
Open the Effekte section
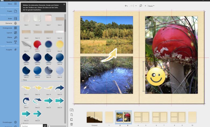pyautogui.click(x=10, y=37)
